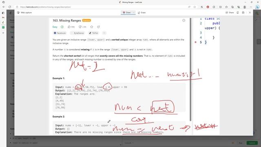Toggle the split screen icon in toolbar

point(220,7)
